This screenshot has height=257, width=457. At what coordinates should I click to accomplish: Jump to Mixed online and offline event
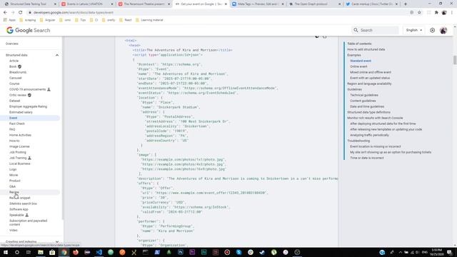click(x=371, y=72)
